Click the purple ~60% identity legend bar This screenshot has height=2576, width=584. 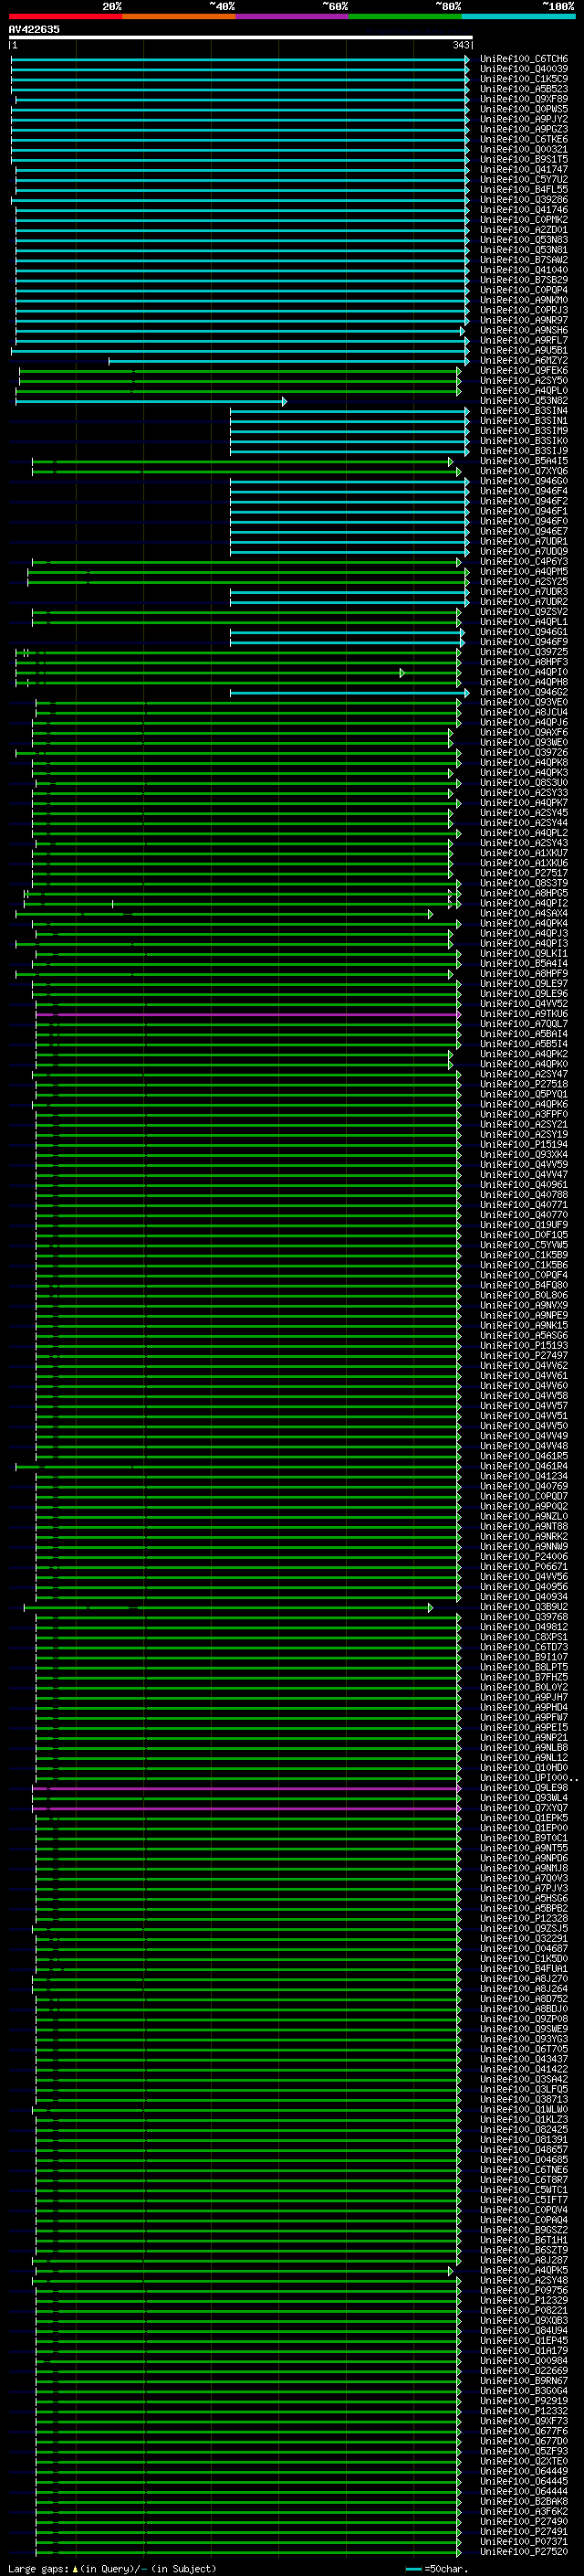pyautogui.click(x=291, y=16)
